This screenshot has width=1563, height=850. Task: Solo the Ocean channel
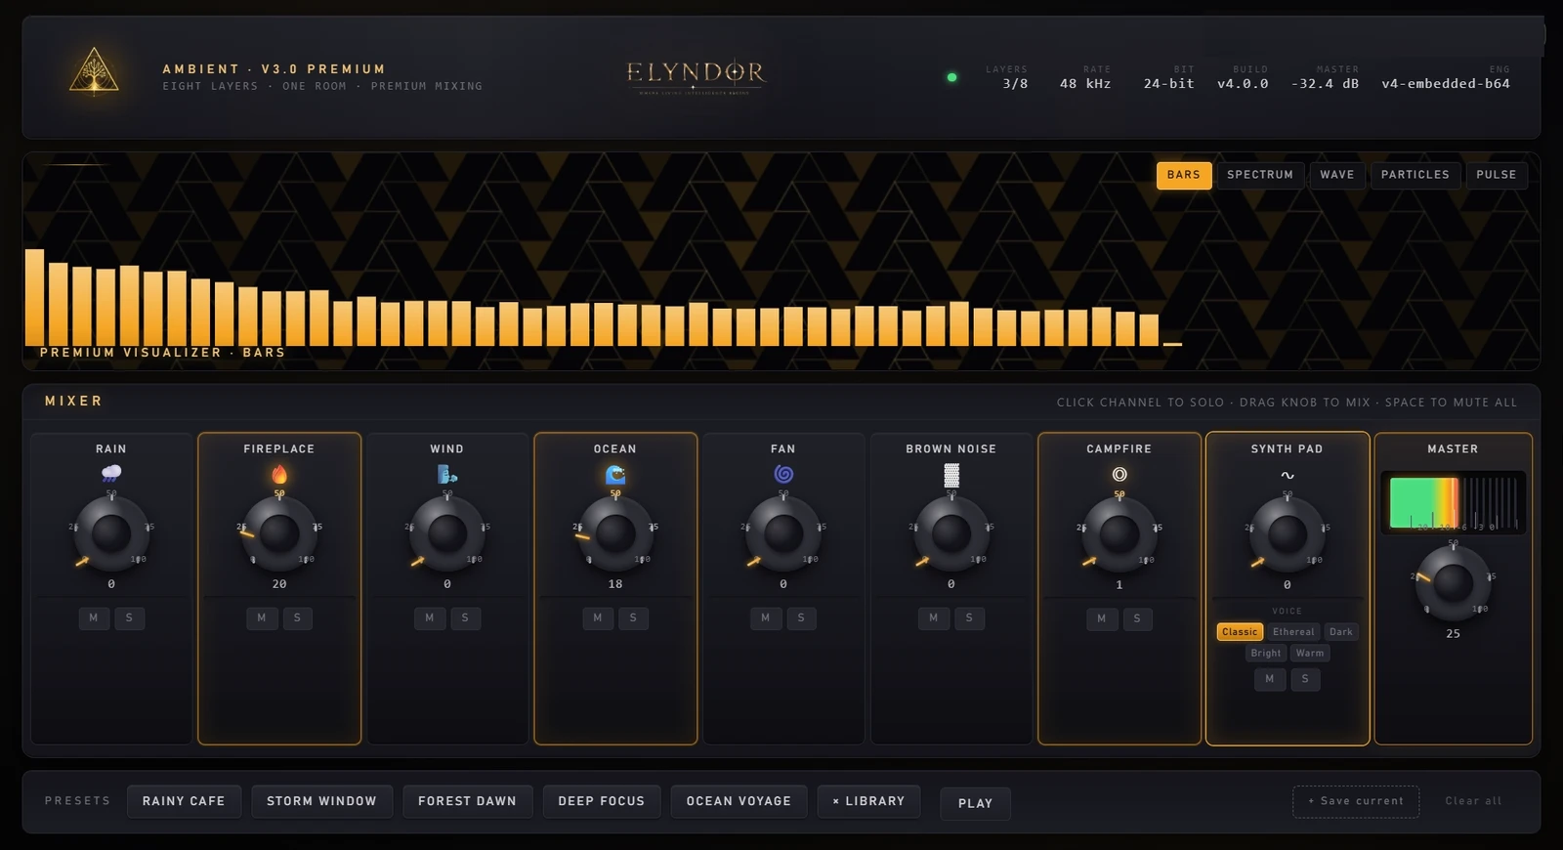[633, 617]
